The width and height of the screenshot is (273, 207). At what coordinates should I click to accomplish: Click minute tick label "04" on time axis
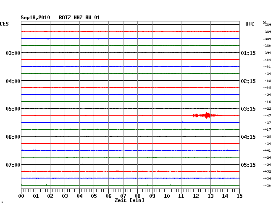point(79,196)
